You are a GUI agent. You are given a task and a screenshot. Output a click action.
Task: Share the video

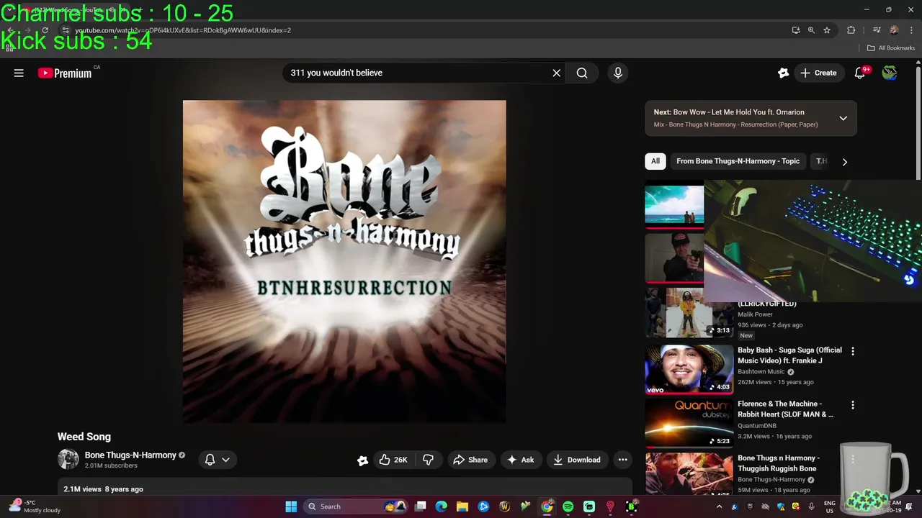470,460
